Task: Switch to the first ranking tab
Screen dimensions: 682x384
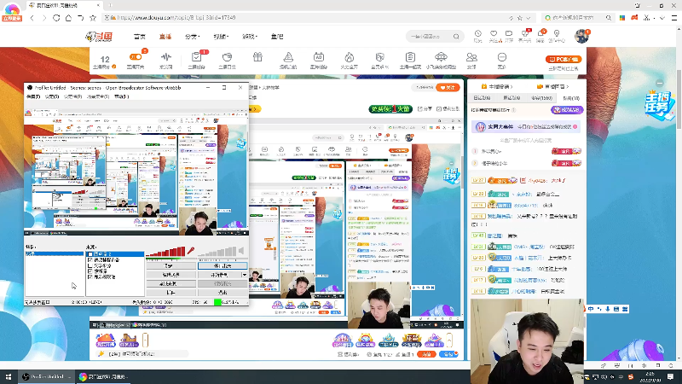Action: pos(482,98)
